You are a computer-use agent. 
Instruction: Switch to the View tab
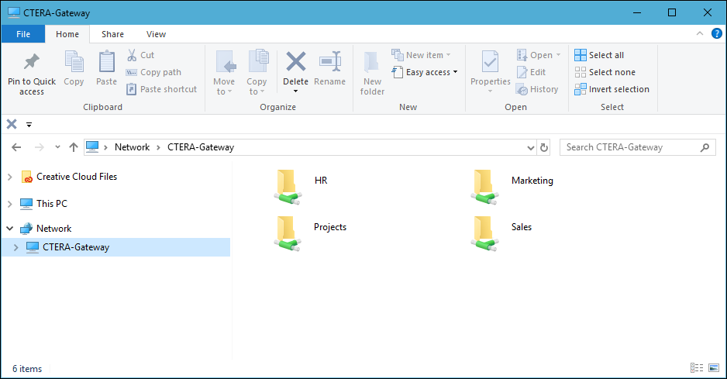pos(156,34)
